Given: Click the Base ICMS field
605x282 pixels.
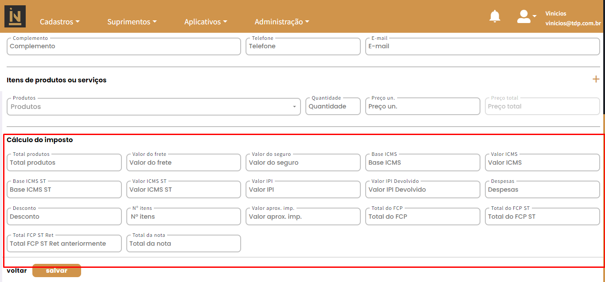Looking at the screenshot, I should click(423, 162).
